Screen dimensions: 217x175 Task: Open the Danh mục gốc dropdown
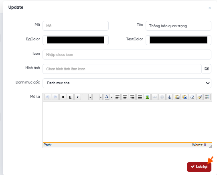[127, 83]
